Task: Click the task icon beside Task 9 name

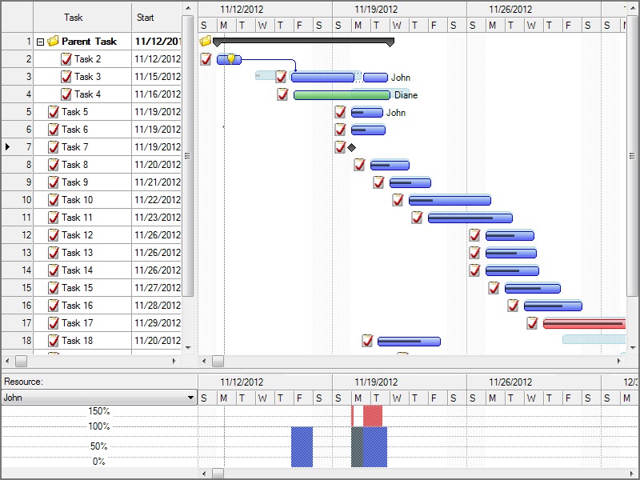Action: point(54,182)
